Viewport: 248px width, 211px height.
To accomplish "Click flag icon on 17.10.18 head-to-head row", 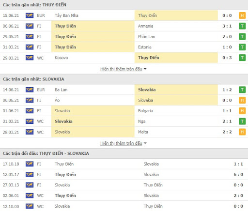I will [30, 164].
